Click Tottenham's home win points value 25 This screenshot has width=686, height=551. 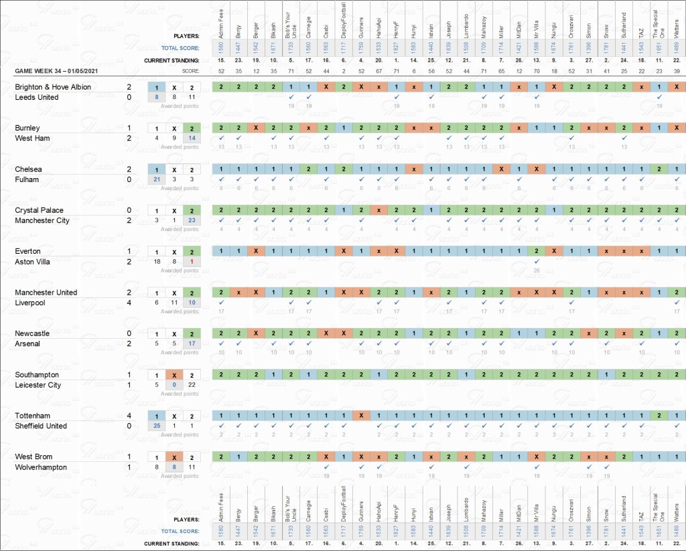click(157, 426)
